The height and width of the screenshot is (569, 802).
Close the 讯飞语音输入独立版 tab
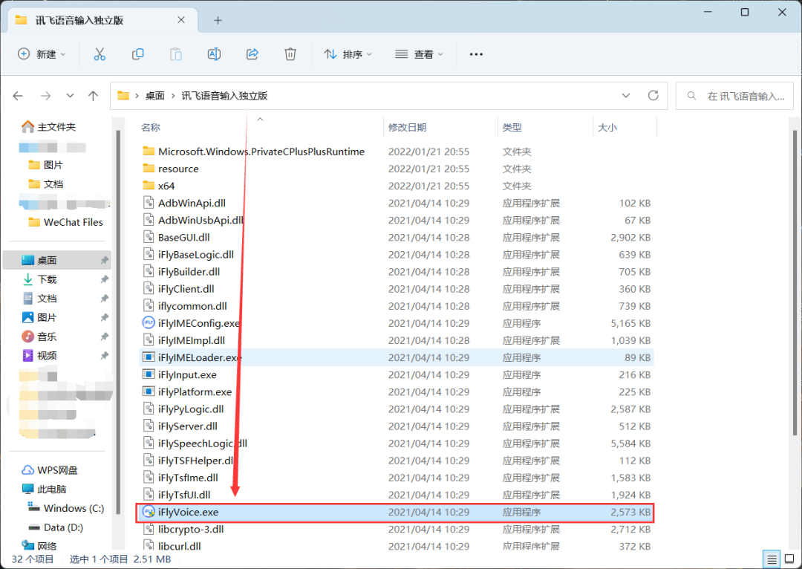(x=181, y=20)
